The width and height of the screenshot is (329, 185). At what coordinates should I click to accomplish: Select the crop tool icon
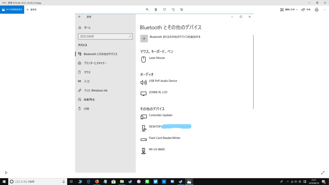[x=182, y=10]
